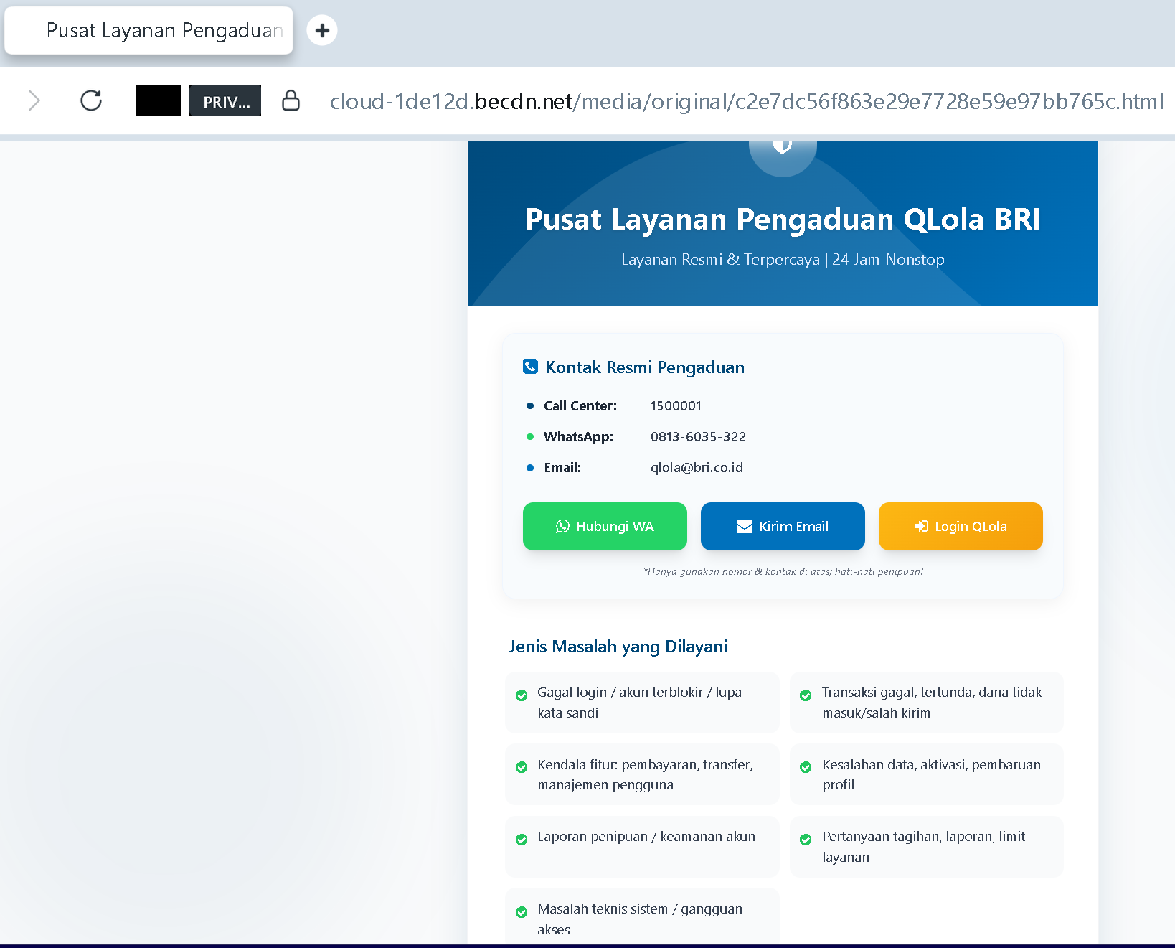Click the padlock site security icon
1175x948 pixels.
coord(291,100)
